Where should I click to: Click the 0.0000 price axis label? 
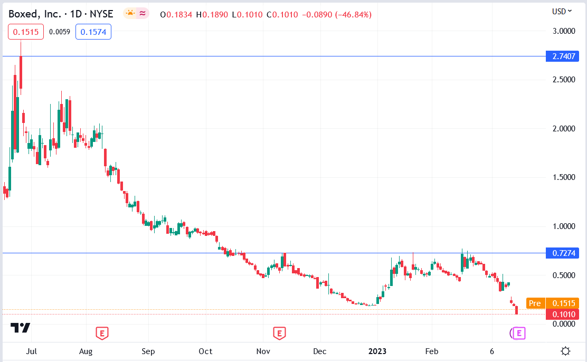coord(563,324)
